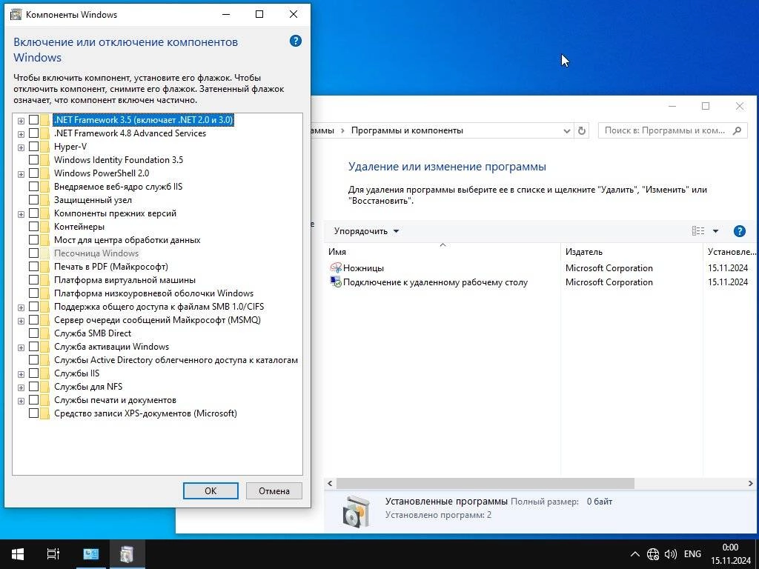Select Платформа низкоуровневой оболочки Windows
The width and height of the screenshot is (759, 569).
point(154,293)
